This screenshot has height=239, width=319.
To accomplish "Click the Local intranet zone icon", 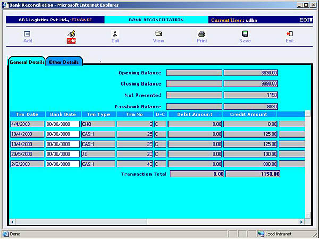I will point(261,234).
